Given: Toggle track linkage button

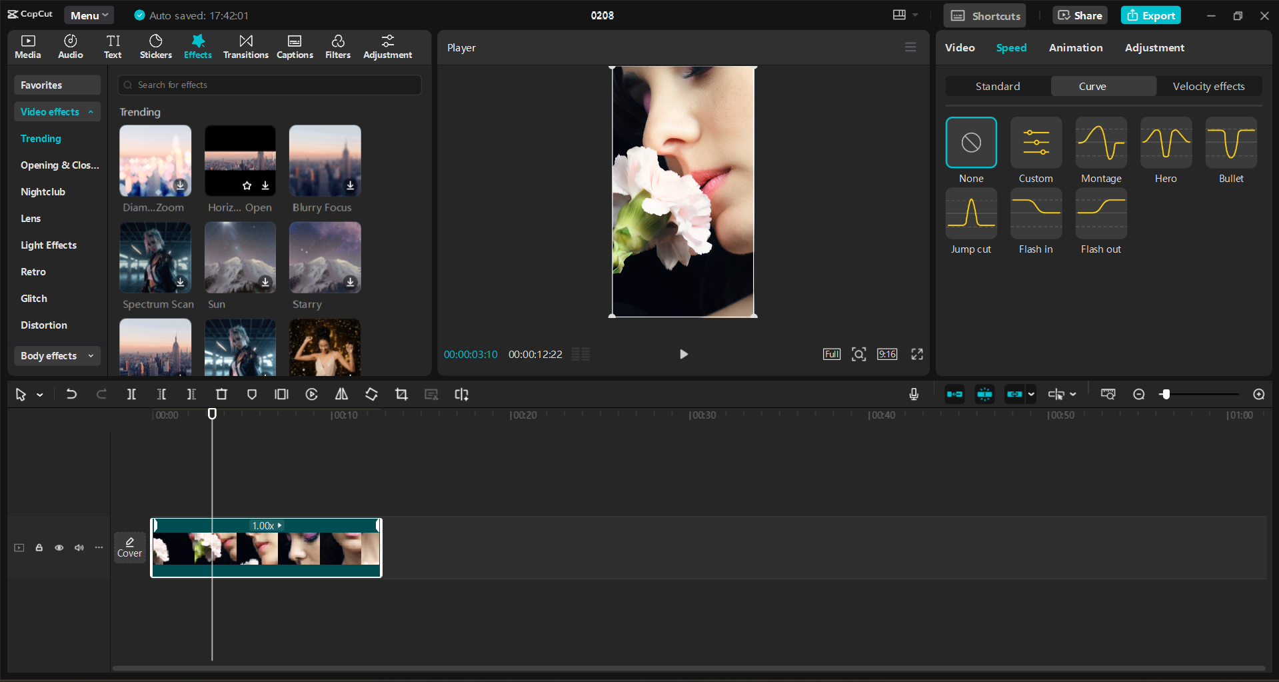Looking at the screenshot, I should click(x=1014, y=395).
